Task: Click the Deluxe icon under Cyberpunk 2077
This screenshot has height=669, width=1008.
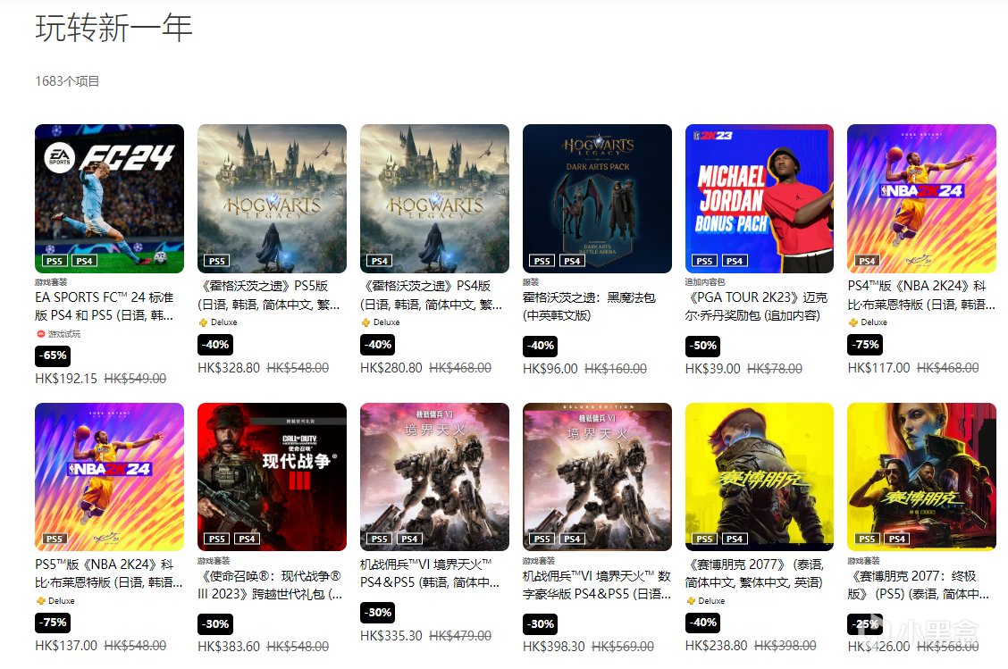Action: (691, 601)
